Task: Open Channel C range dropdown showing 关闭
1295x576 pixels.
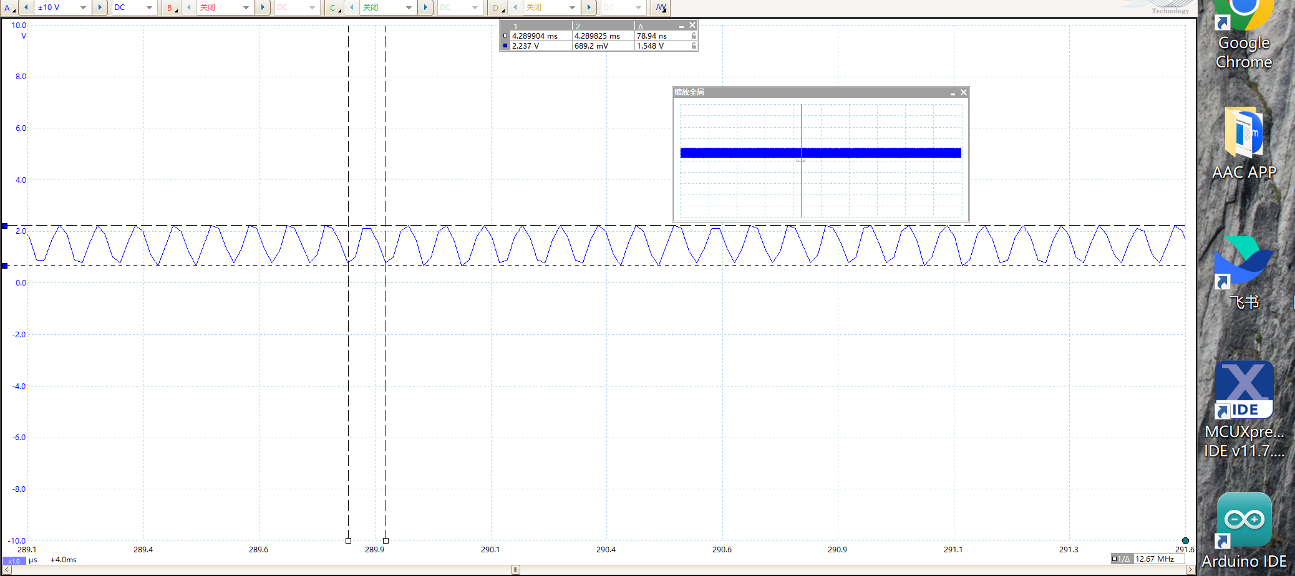Action: point(388,7)
